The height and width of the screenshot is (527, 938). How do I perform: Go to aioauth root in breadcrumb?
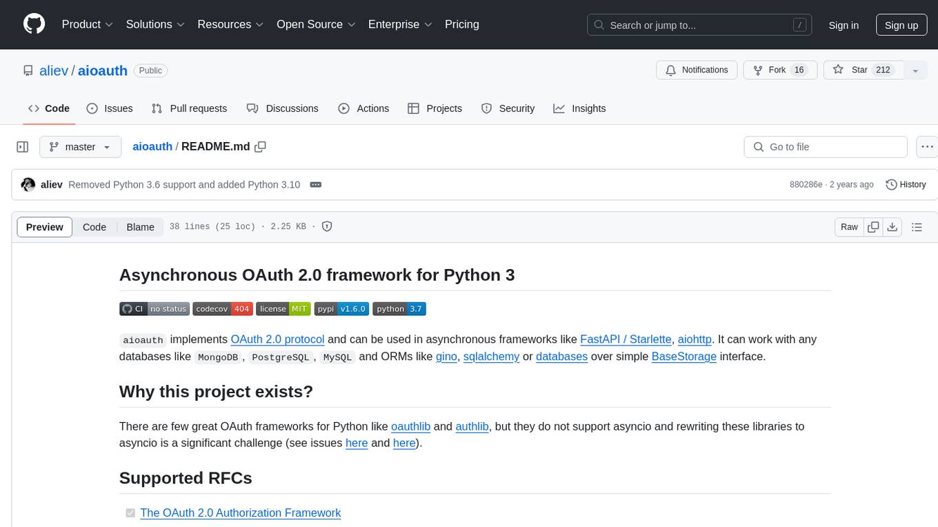[x=152, y=147]
